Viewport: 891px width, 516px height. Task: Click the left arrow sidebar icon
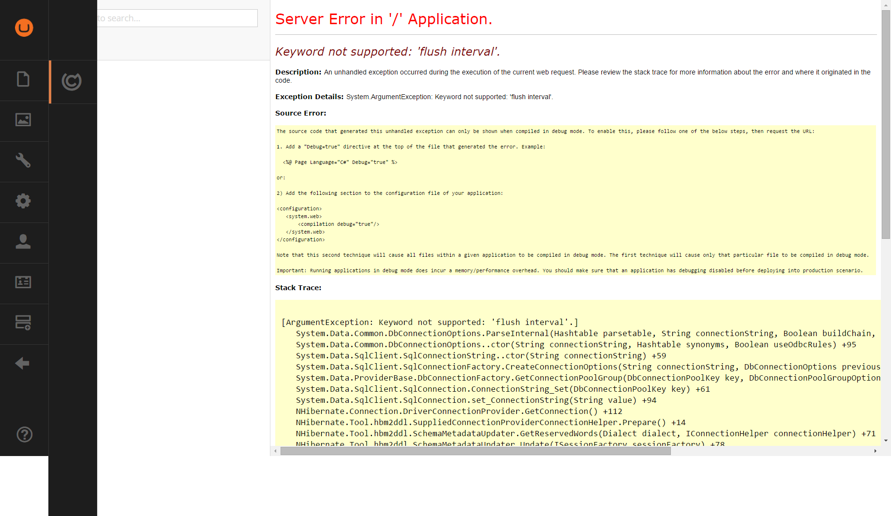tap(22, 363)
